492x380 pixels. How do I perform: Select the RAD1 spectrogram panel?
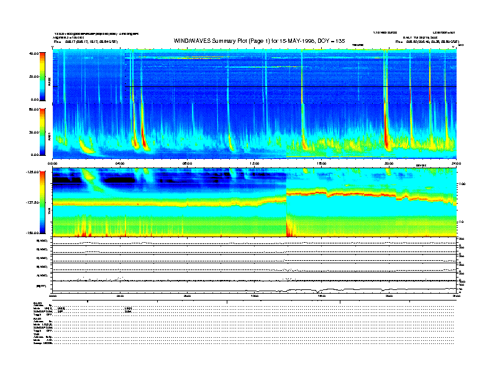point(255,131)
